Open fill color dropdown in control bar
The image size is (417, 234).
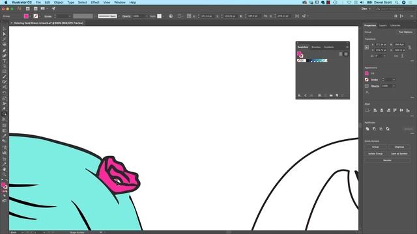tap(31, 16)
